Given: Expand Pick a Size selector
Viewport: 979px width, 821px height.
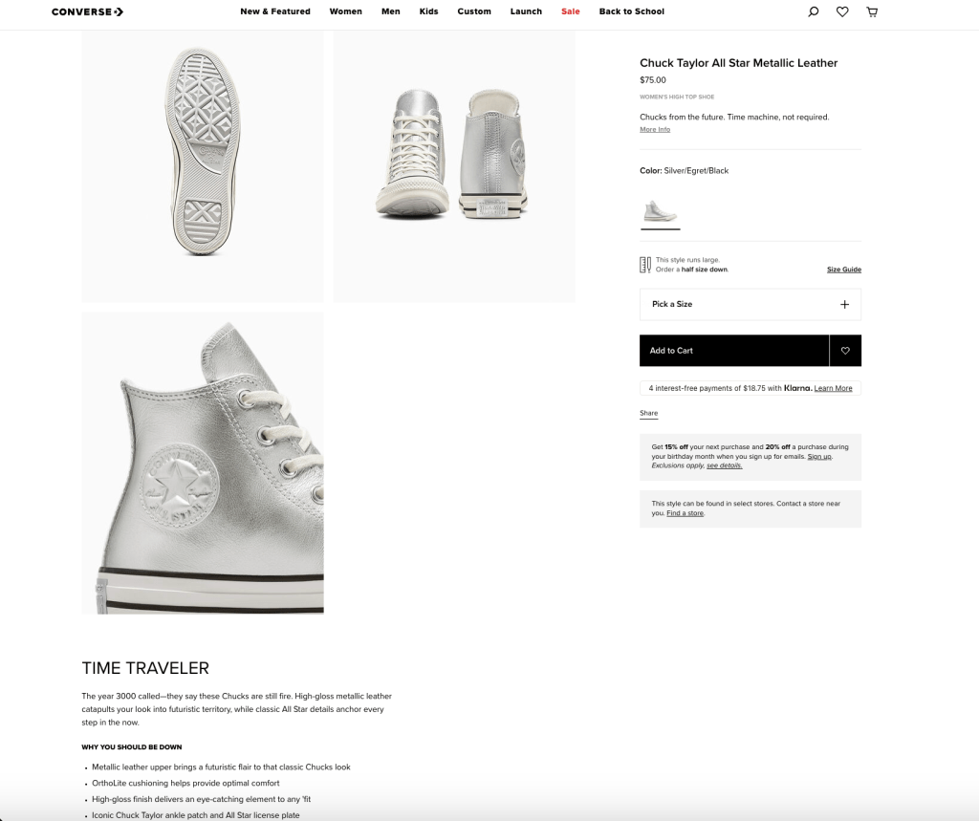Looking at the screenshot, I should coord(750,304).
